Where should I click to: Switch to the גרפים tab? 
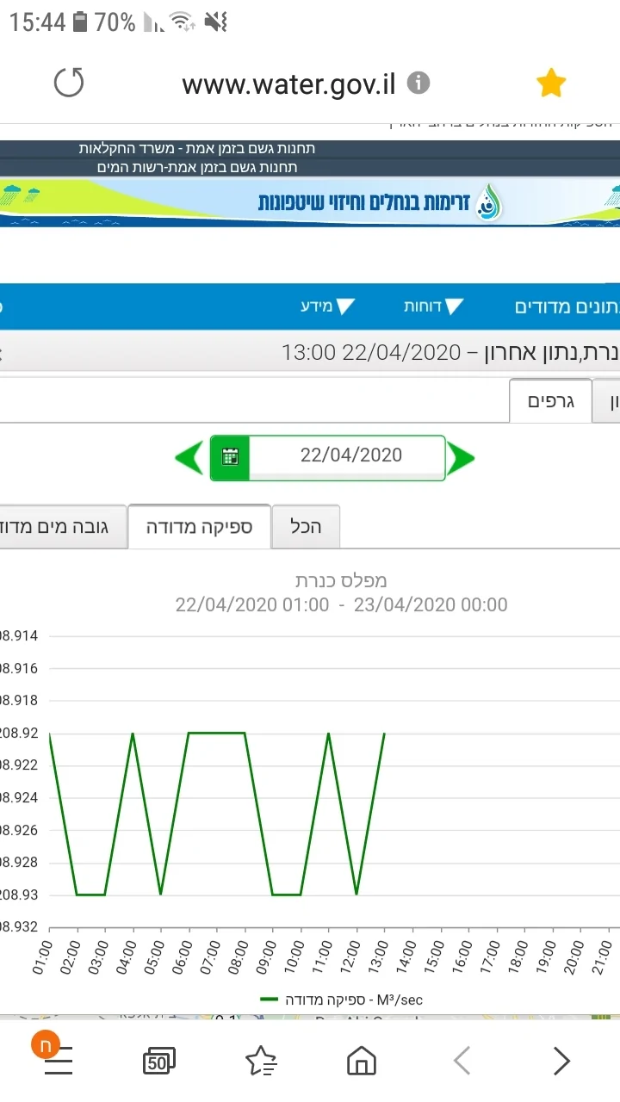[x=550, y=402]
